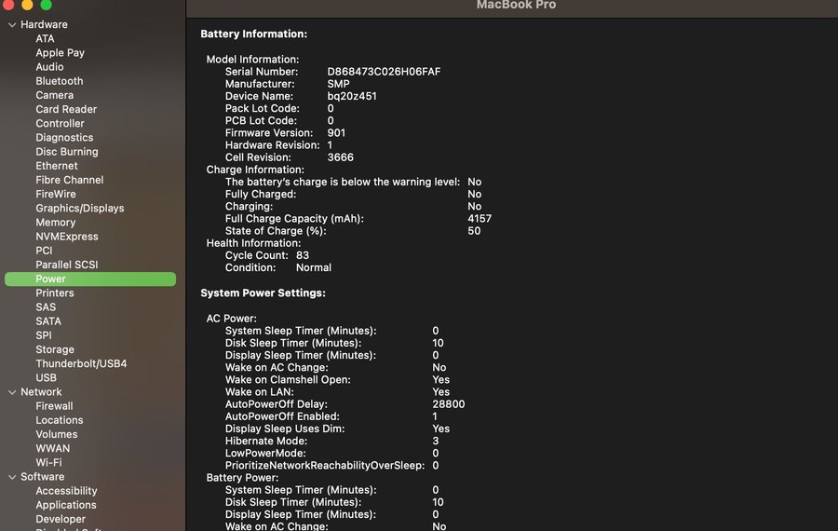Select ATA in the sidebar

(x=45, y=38)
